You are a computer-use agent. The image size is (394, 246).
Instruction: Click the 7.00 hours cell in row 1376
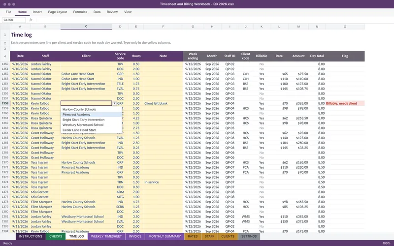136,192
